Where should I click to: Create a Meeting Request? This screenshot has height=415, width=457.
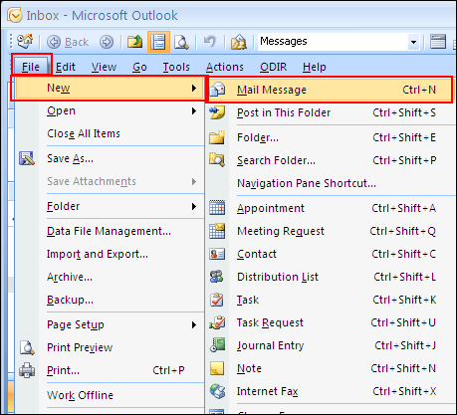(331, 231)
